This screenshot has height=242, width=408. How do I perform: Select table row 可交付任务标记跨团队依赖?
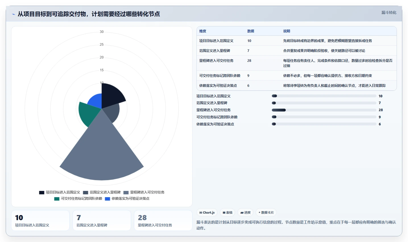pyautogui.click(x=297, y=76)
